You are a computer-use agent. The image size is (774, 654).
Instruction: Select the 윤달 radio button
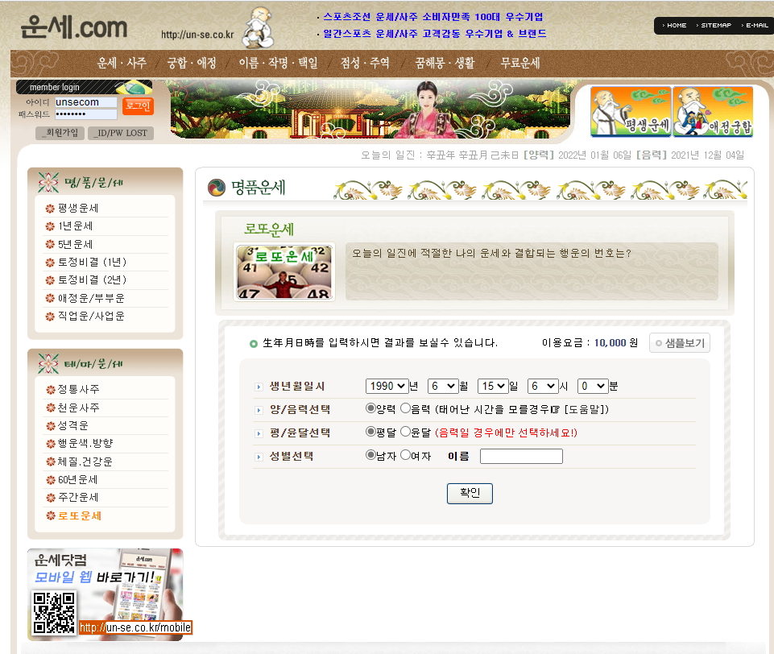pos(405,433)
